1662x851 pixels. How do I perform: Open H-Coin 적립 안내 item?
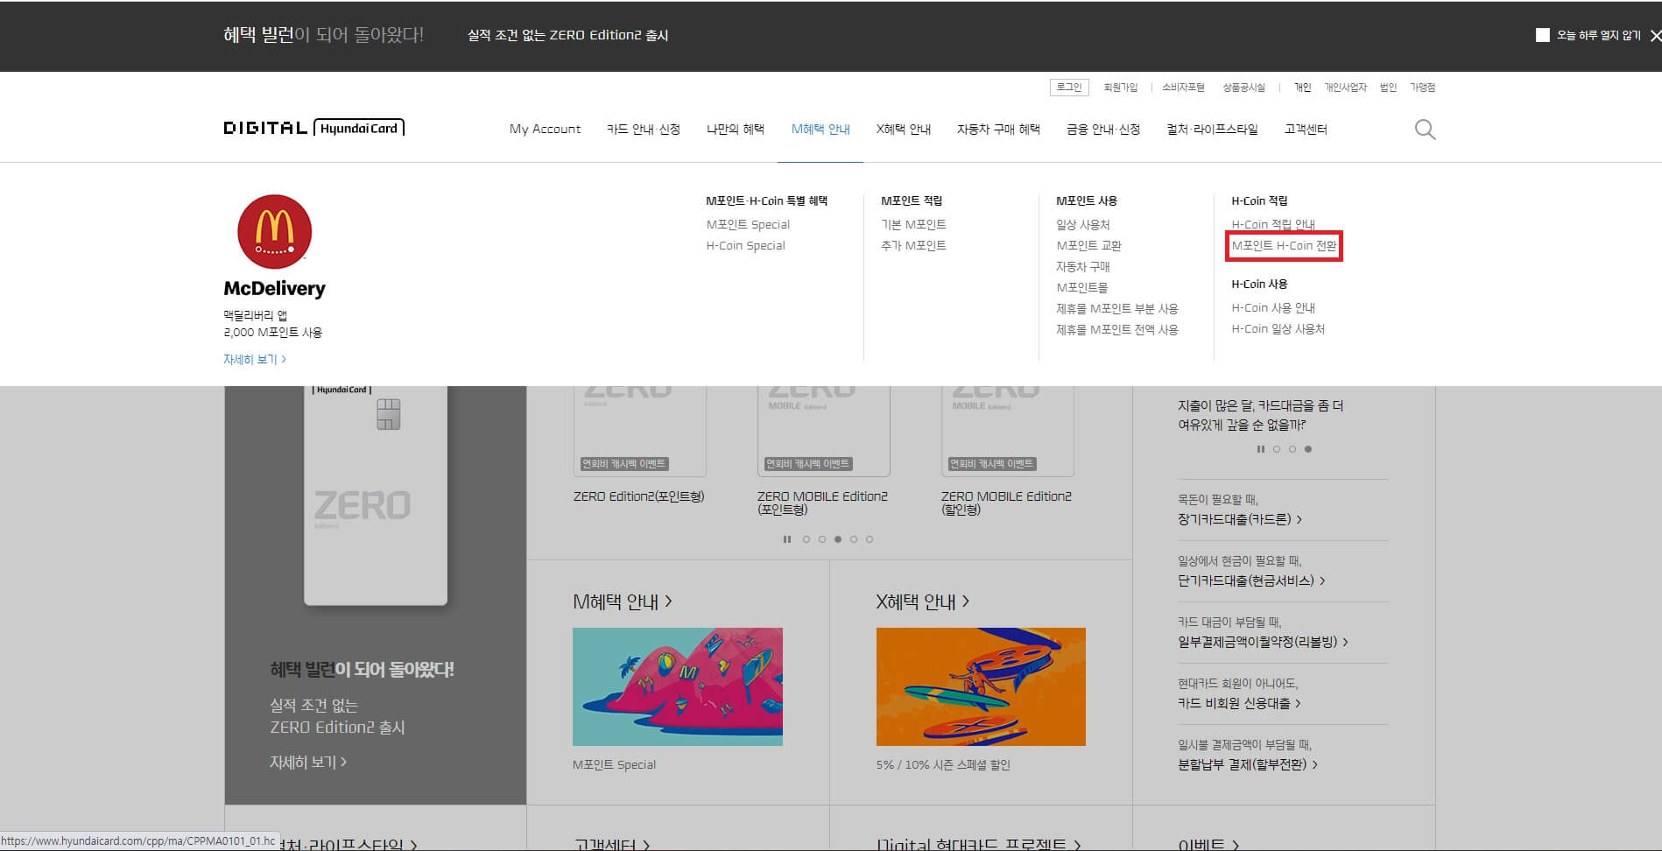pos(1273,224)
